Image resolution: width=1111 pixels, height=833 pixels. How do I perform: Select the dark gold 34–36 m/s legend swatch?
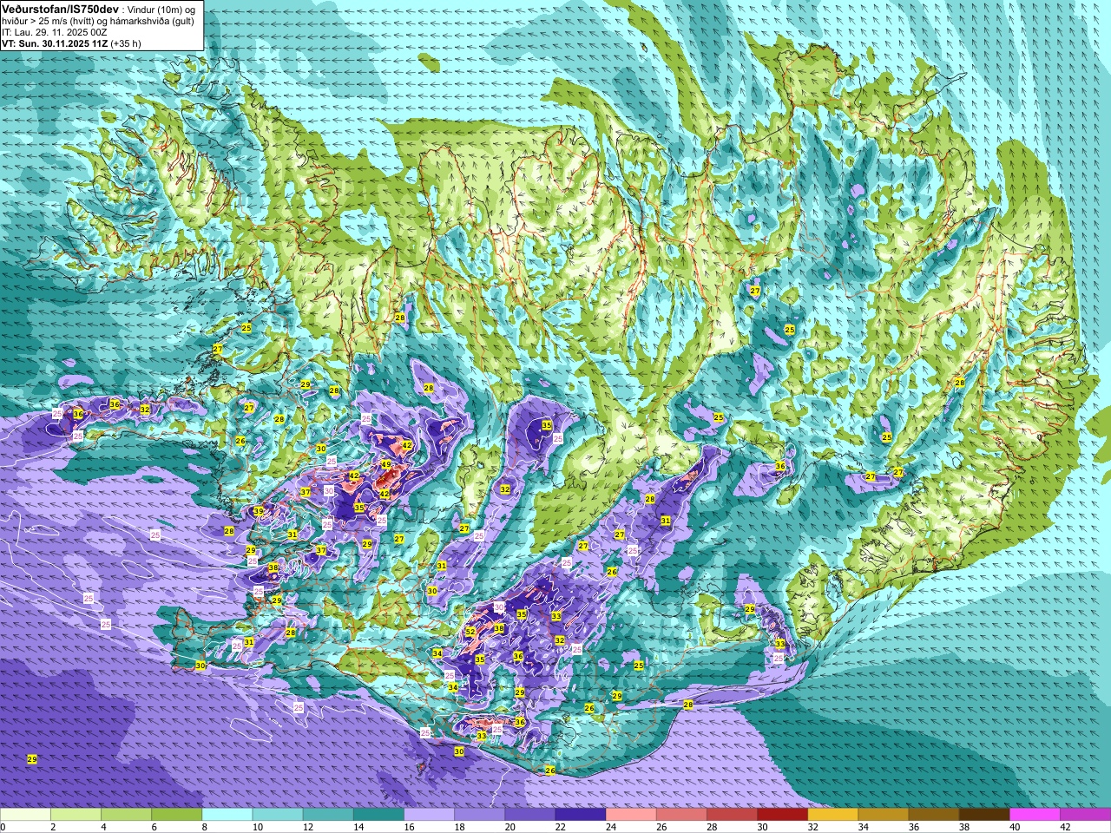click(x=883, y=815)
